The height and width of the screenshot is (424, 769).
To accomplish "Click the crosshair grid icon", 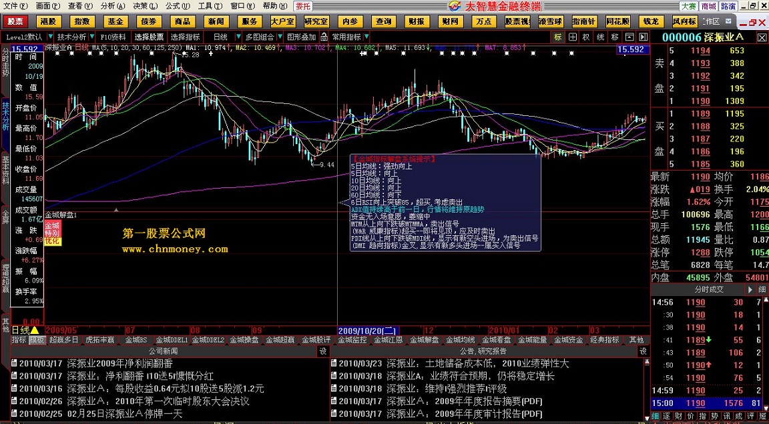I will point(572,37).
